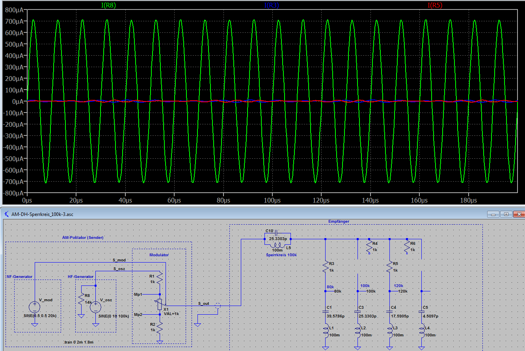
Task: Select the capacitor C1 symbol
Action: [x=325, y=312]
